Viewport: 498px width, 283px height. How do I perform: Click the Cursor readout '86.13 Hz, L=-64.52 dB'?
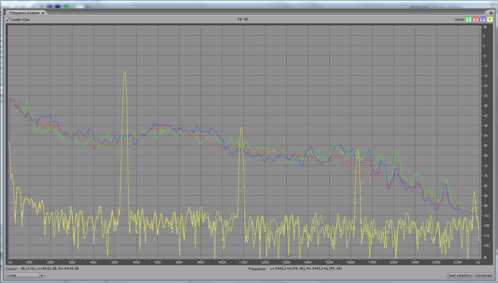click(39, 269)
